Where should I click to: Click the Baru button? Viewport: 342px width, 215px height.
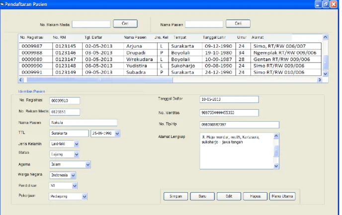202,196
